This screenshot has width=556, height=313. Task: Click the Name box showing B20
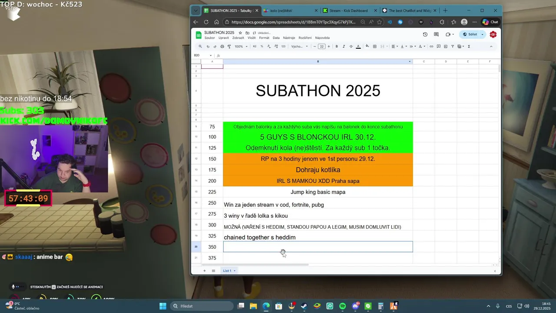click(x=203, y=55)
